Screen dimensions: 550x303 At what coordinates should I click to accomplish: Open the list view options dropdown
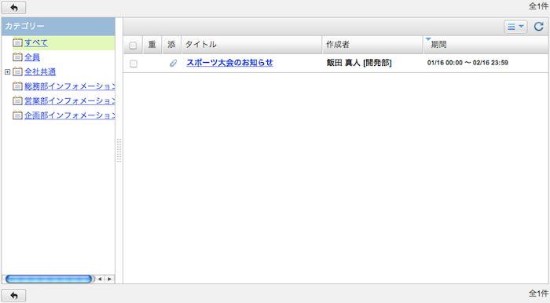coord(515,27)
